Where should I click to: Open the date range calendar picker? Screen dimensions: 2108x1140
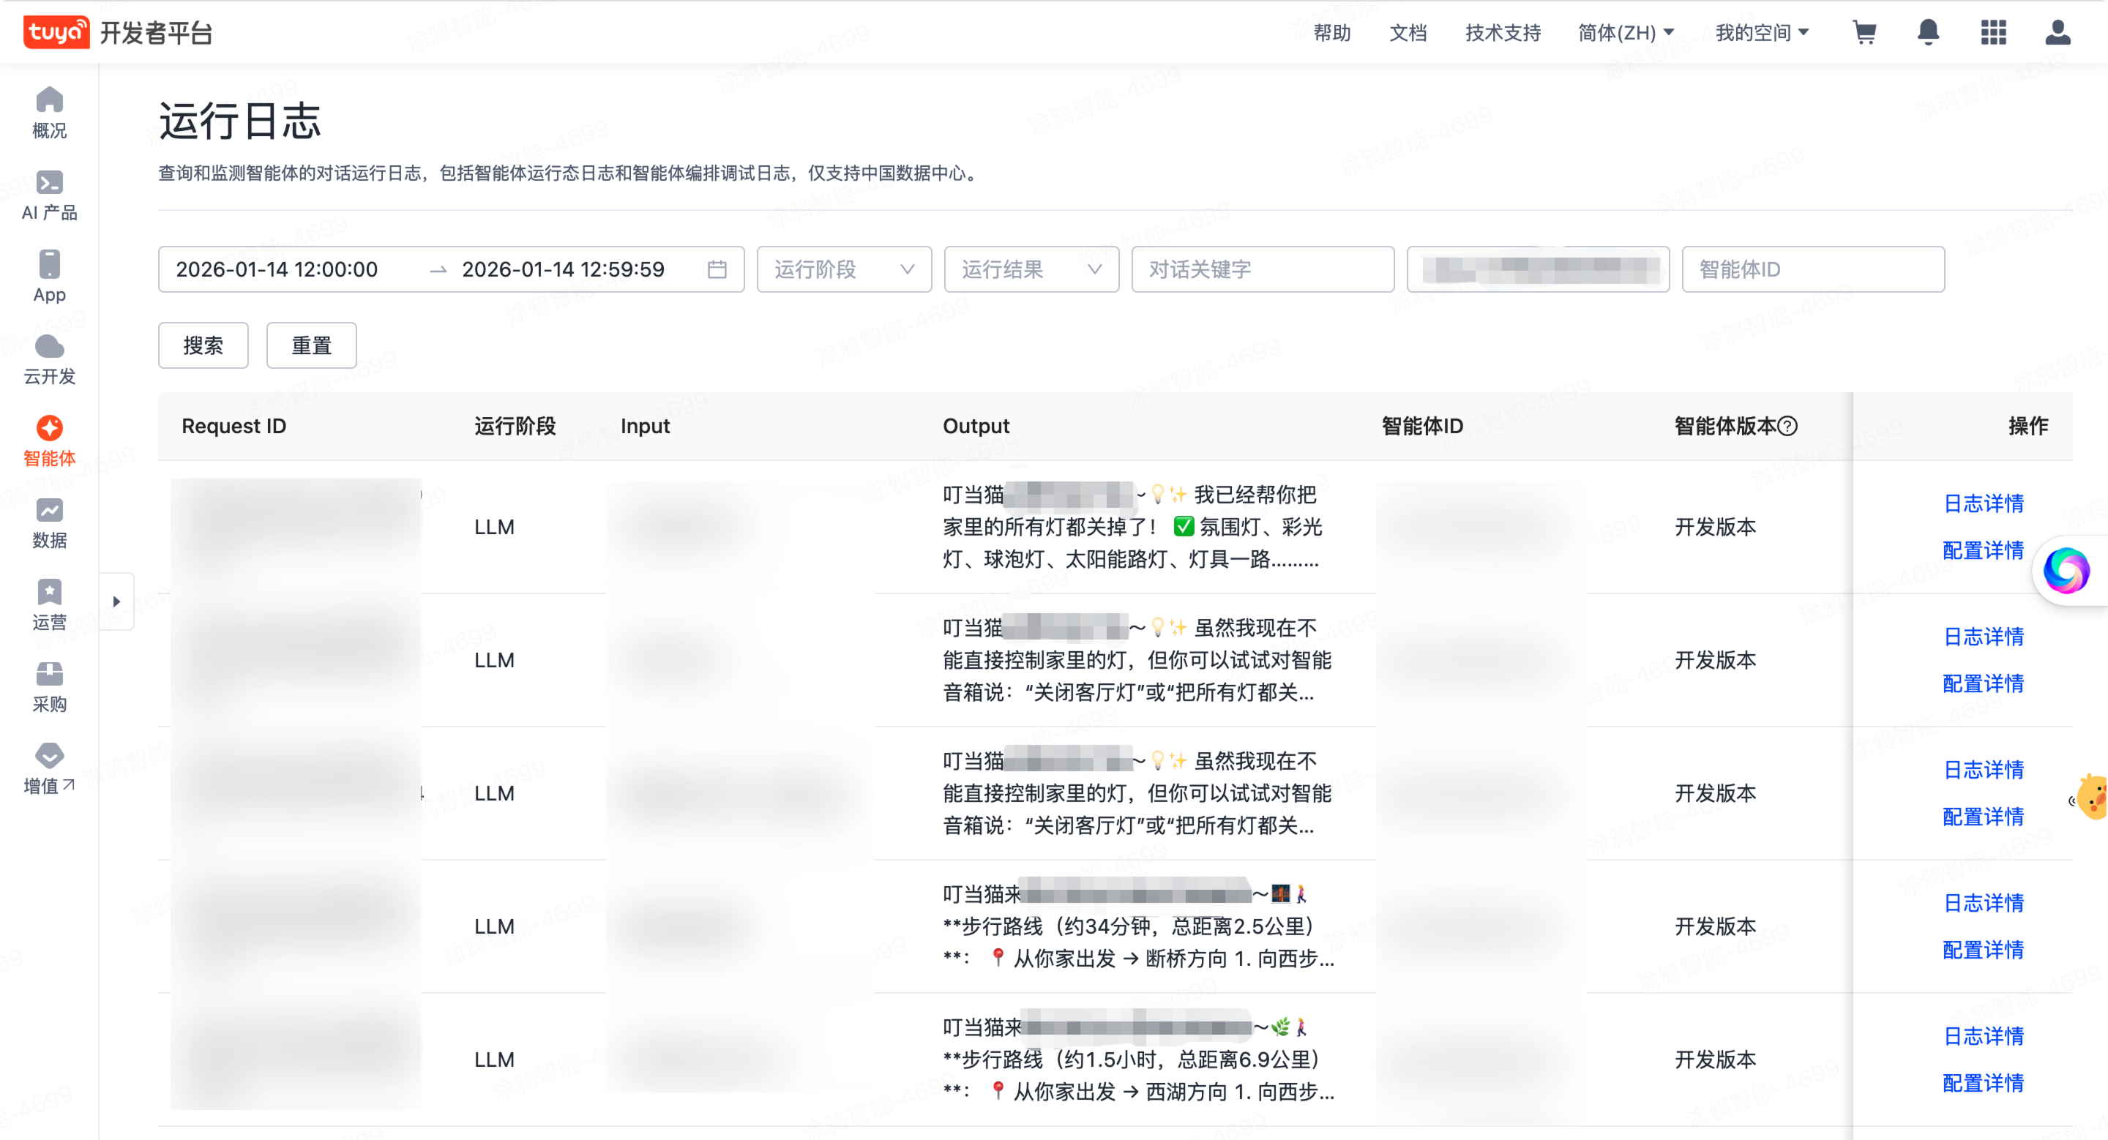(x=717, y=269)
